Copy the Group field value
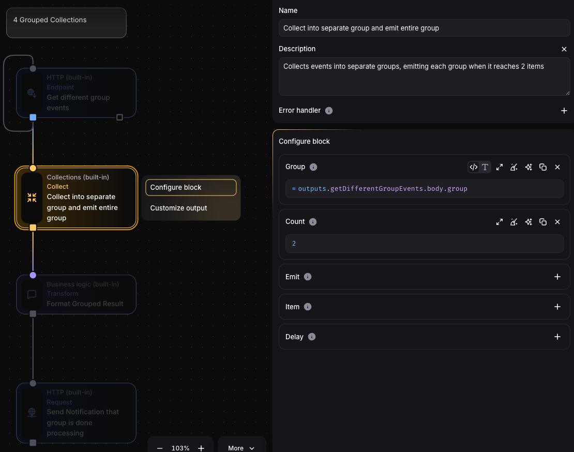The width and height of the screenshot is (574, 452). (x=543, y=167)
